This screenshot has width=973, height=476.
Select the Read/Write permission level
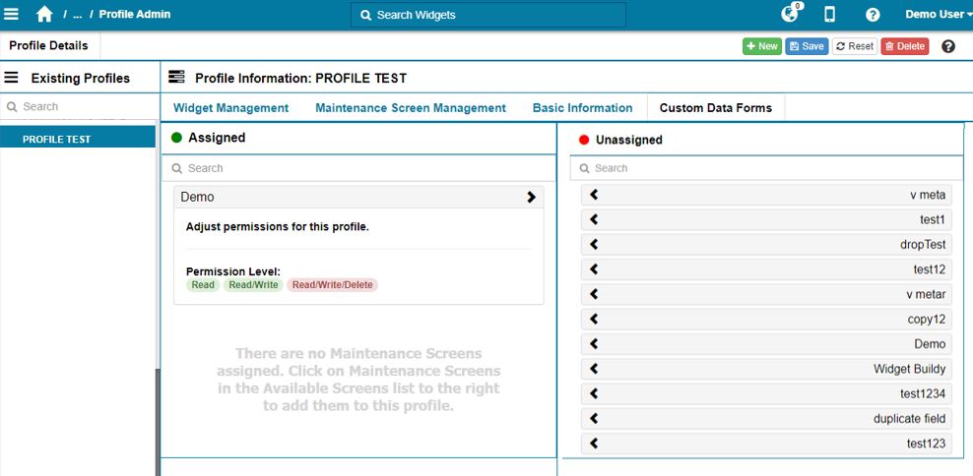(x=252, y=285)
